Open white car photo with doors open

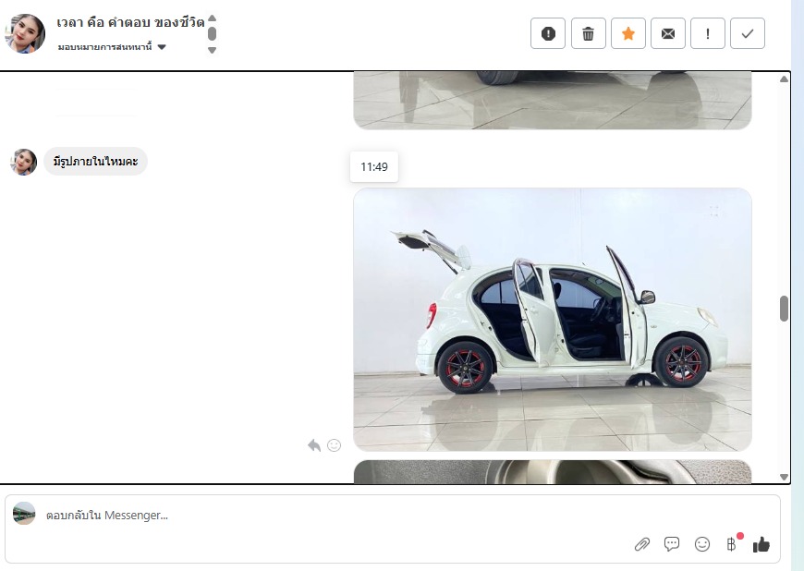553,320
